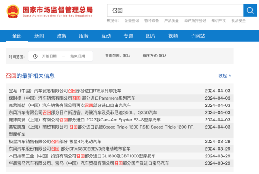Click hot search link 食品安全
Screen dimensions: 259x174
point(238,21)
